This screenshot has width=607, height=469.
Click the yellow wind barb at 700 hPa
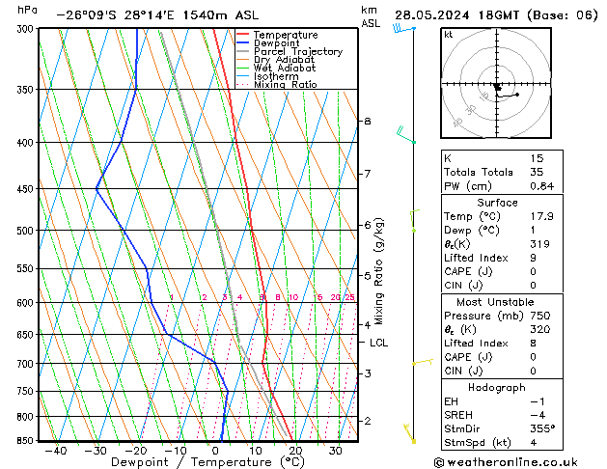[x=423, y=362]
